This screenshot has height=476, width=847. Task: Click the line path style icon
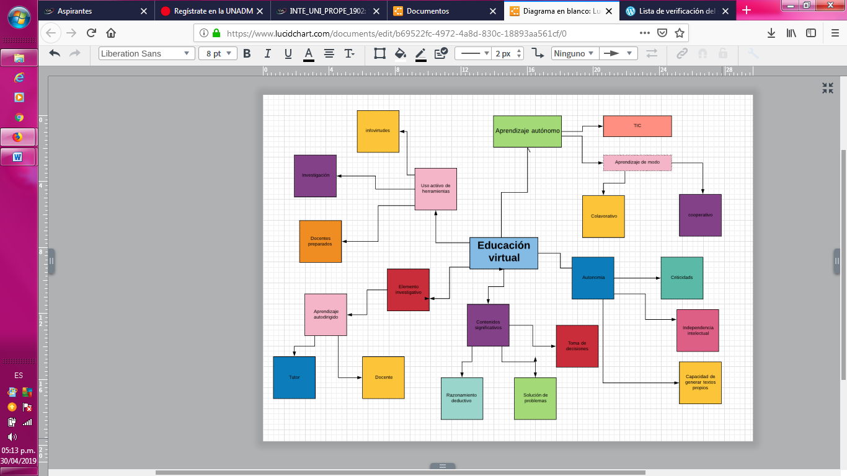538,53
